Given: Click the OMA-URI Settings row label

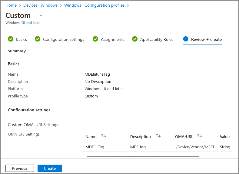Looking at the screenshot, I should pos(24,134).
